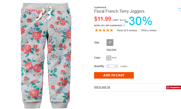The height and width of the screenshot is (109, 181).
Task: View the Size Chart link
Action: click(111, 49)
